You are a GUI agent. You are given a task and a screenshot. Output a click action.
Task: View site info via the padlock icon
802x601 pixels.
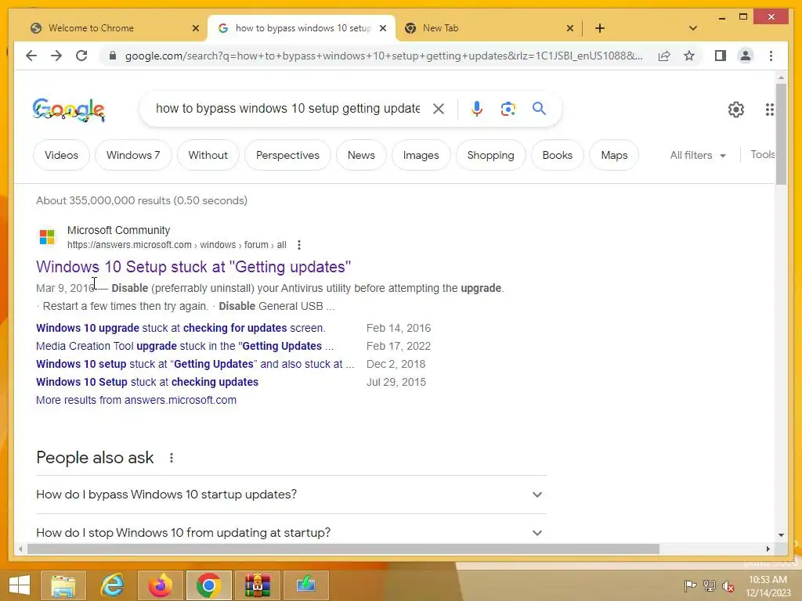(113, 56)
